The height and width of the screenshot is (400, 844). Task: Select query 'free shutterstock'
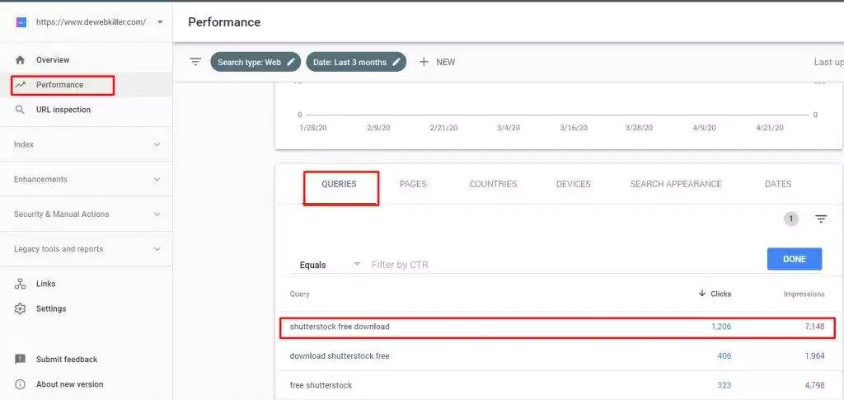[321, 385]
